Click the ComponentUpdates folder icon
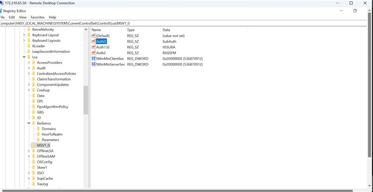373x192 pixels. pyautogui.click(x=34, y=85)
